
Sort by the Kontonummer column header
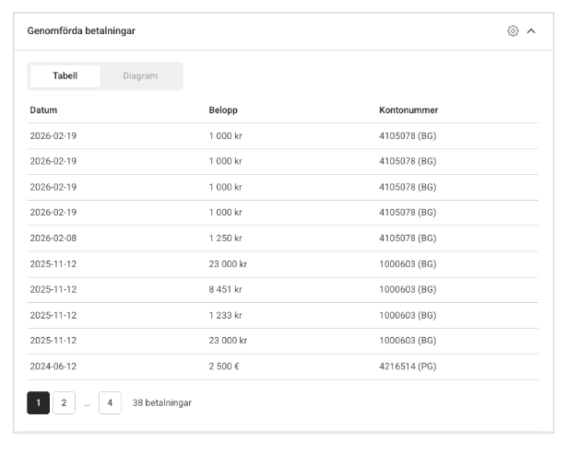408,110
